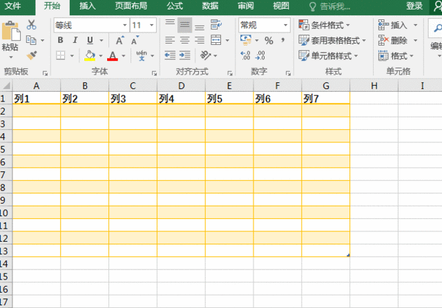The image size is (442, 308).
Task: Open Underline style dropdown arrow
Action: pyautogui.click(x=102, y=41)
